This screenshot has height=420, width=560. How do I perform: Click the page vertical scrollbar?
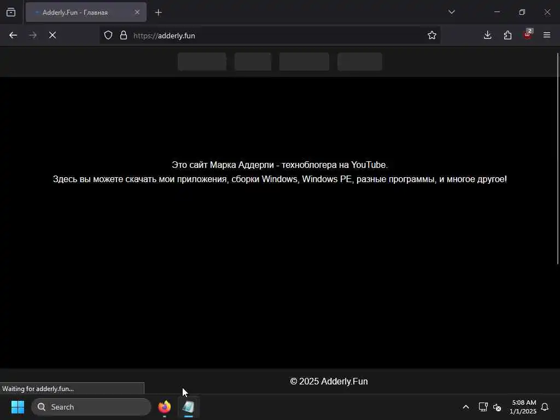coord(557,159)
